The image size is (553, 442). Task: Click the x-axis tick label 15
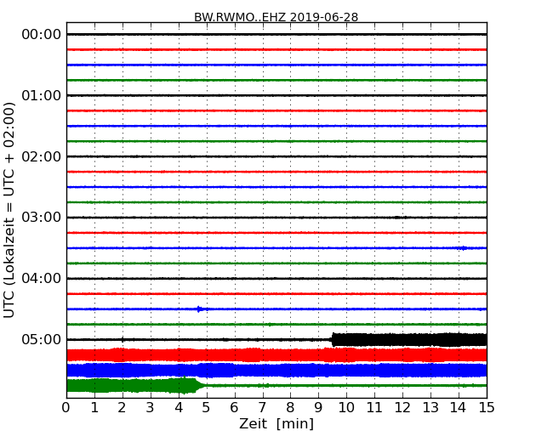click(487, 408)
